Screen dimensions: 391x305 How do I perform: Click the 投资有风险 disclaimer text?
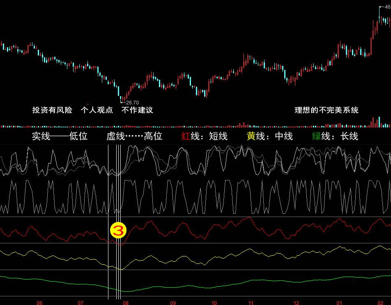pos(52,110)
